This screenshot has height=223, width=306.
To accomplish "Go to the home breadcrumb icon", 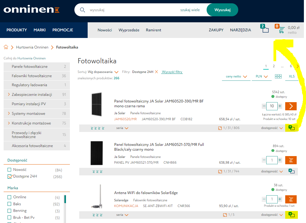I will [6, 47].
